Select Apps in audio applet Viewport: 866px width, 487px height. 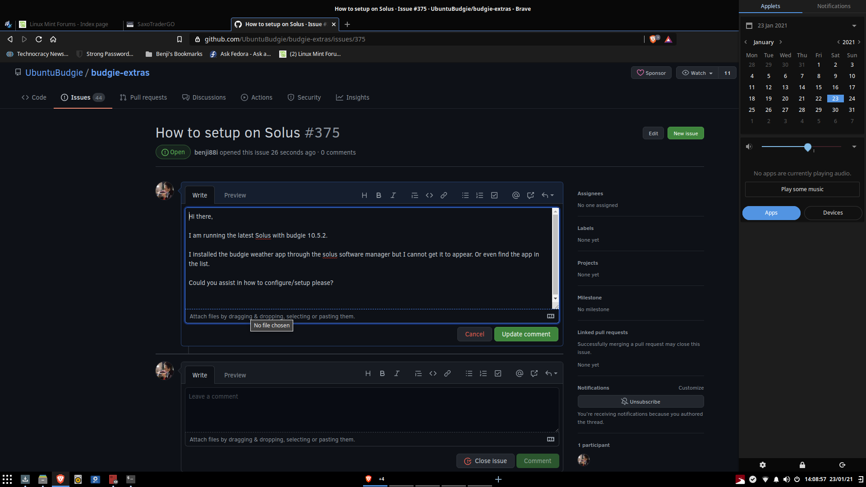771,213
